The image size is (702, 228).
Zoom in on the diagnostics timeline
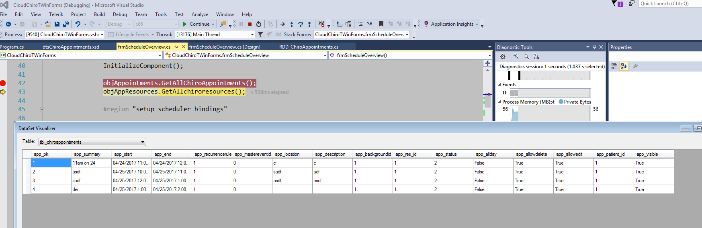[516, 57]
